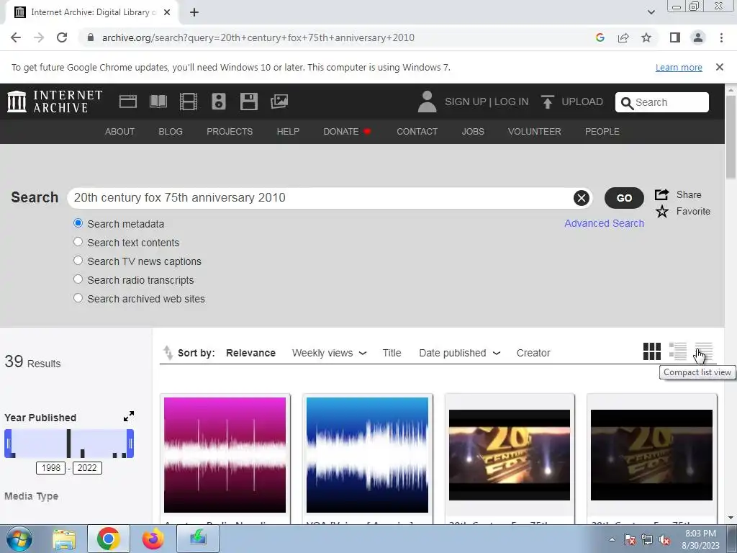Open the PROJECTS menu item
Viewport: 737px width, 553px height.
tap(230, 132)
